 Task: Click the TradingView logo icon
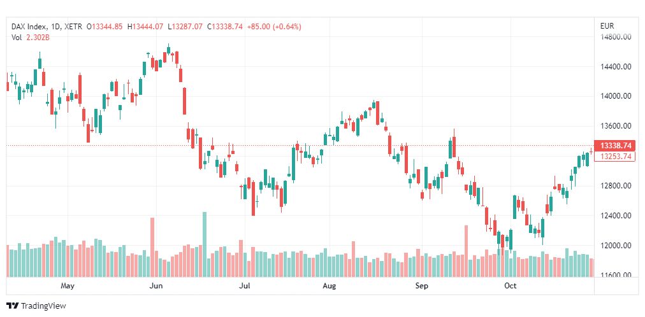tap(12, 306)
